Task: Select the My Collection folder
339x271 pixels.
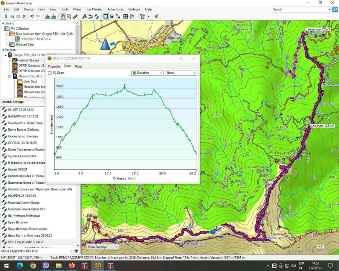Action: 20,29
